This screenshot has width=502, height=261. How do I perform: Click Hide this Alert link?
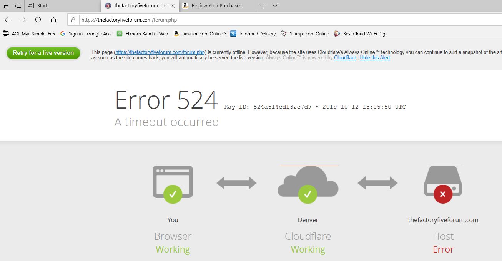point(375,58)
